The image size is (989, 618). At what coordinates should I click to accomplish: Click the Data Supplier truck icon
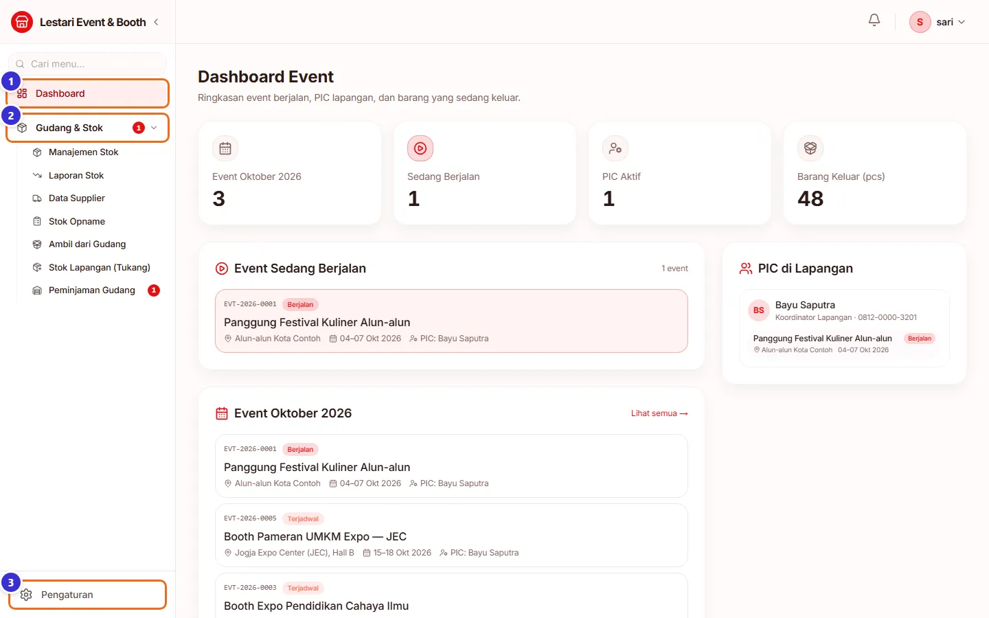click(37, 198)
